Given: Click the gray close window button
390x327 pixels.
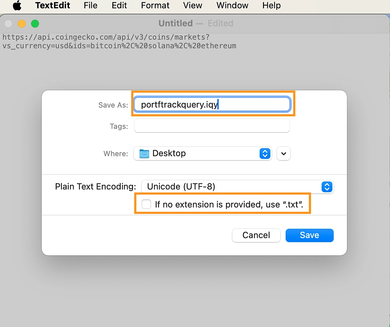Looking at the screenshot, I should click(x=8, y=24).
